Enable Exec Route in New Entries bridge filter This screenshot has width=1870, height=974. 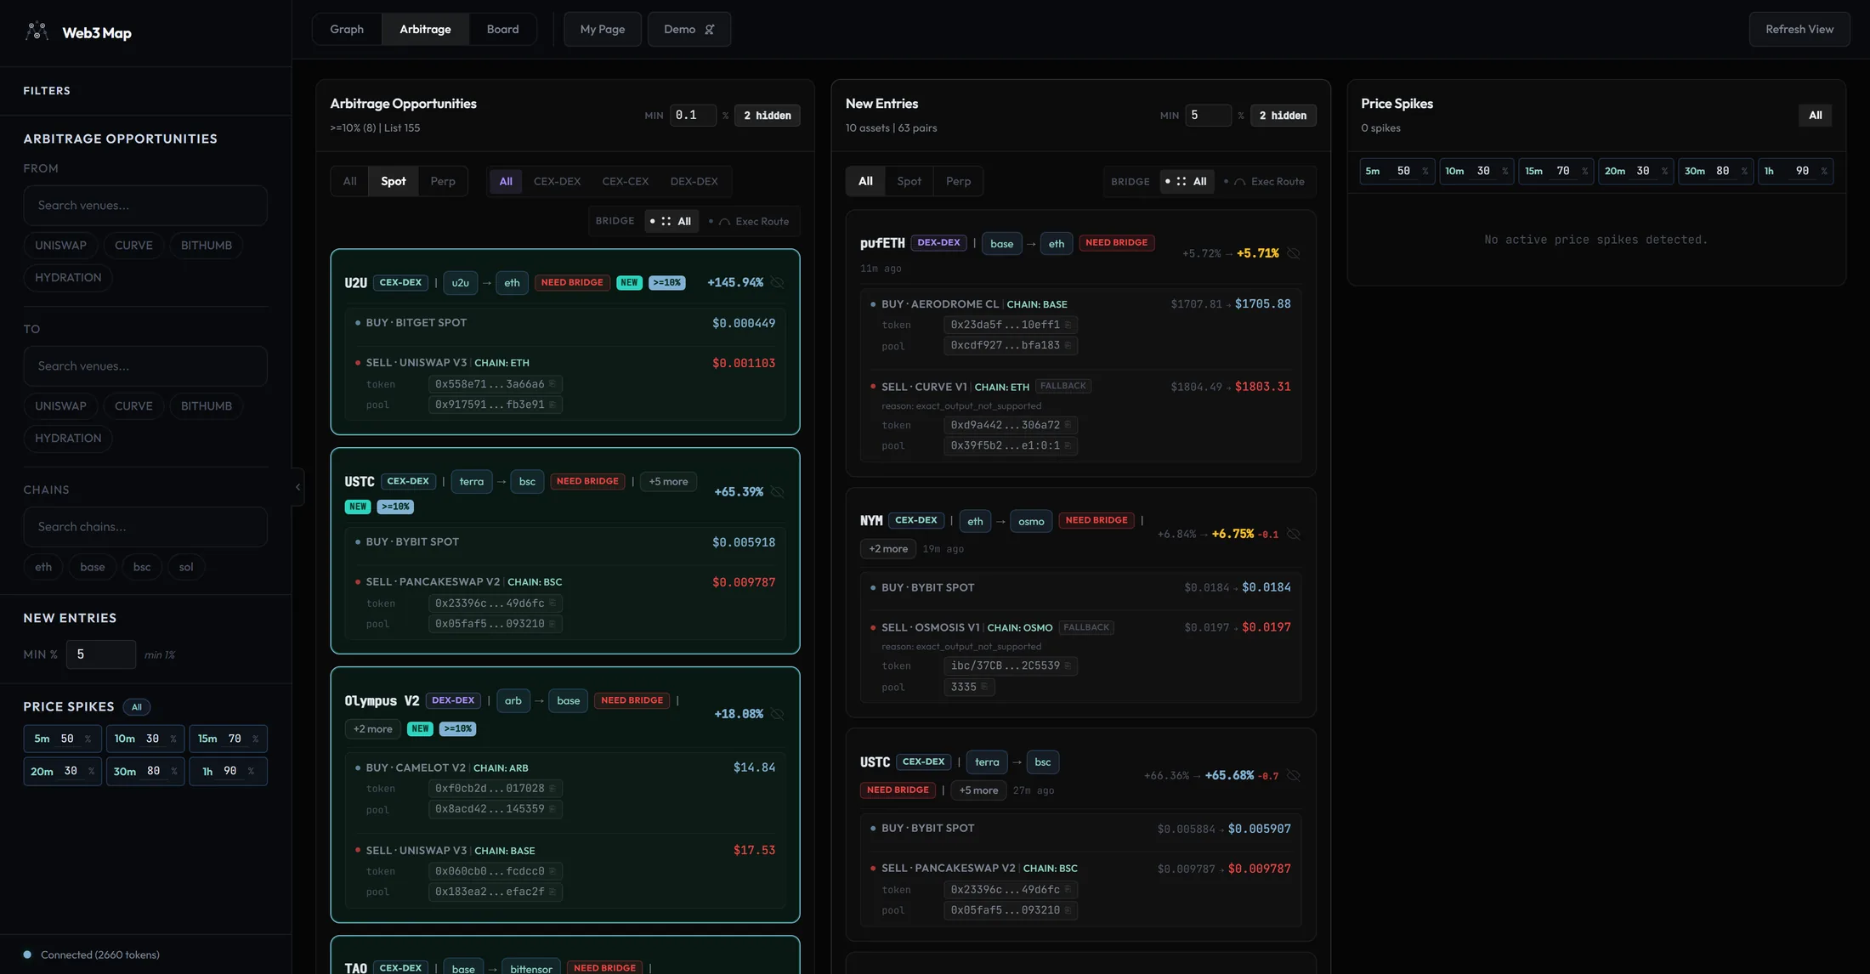(x=1264, y=182)
